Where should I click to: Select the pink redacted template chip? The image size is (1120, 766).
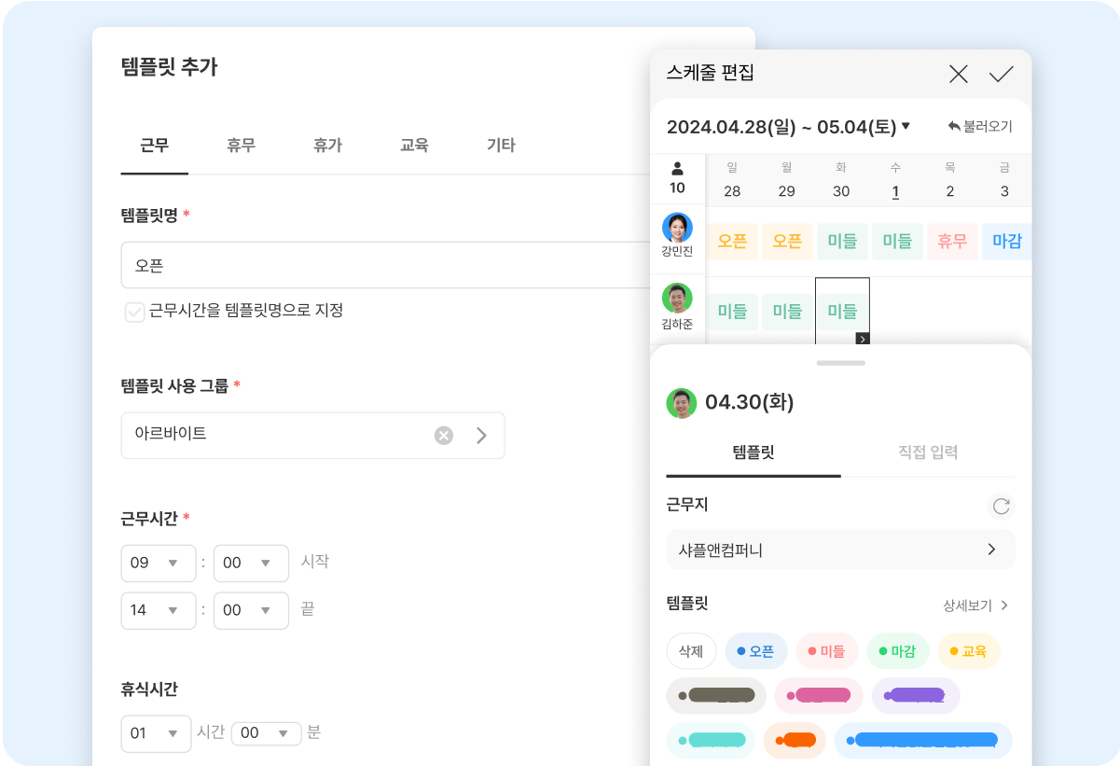coord(819,695)
